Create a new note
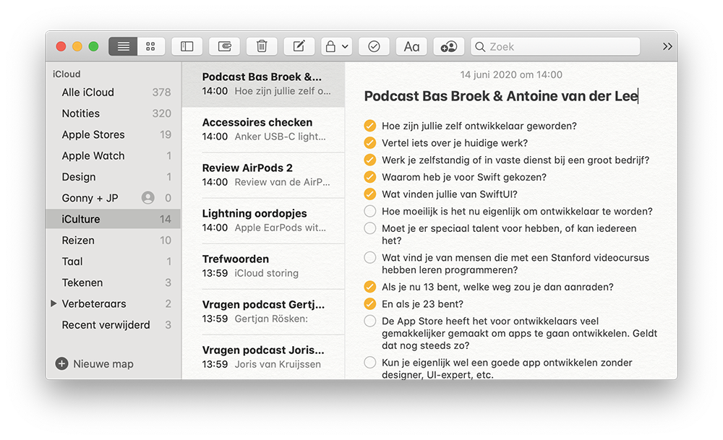This screenshot has height=440, width=723. [x=299, y=46]
